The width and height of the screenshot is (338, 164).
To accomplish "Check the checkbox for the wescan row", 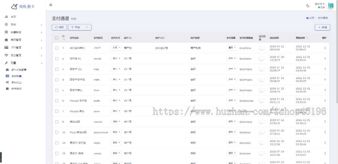I will [x=57, y=122].
